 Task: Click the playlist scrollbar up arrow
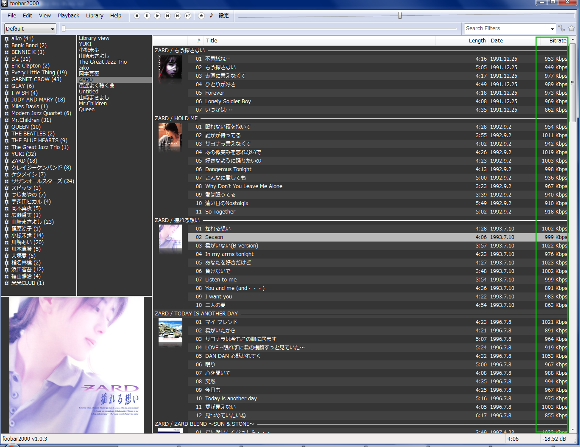(573, 40)
